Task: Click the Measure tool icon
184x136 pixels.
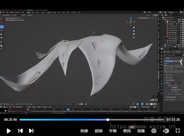Action: [x=2, y=46]
